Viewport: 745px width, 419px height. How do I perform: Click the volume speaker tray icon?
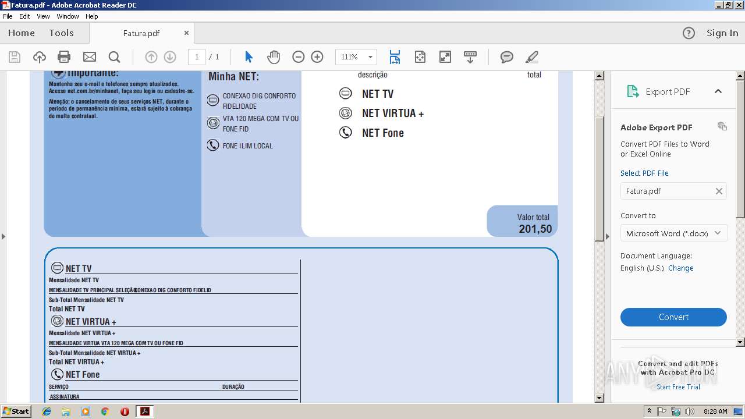click(x=690, y=411)
